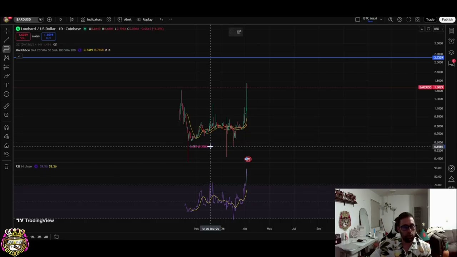The height and width of the screenshot is (257, 457).
Task: Open the USD currency dropdown
Action: tap(438, 29)
